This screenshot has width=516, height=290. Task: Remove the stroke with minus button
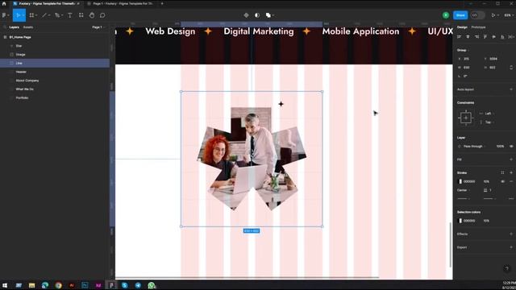pyautogui.click(x=511, y=181)
